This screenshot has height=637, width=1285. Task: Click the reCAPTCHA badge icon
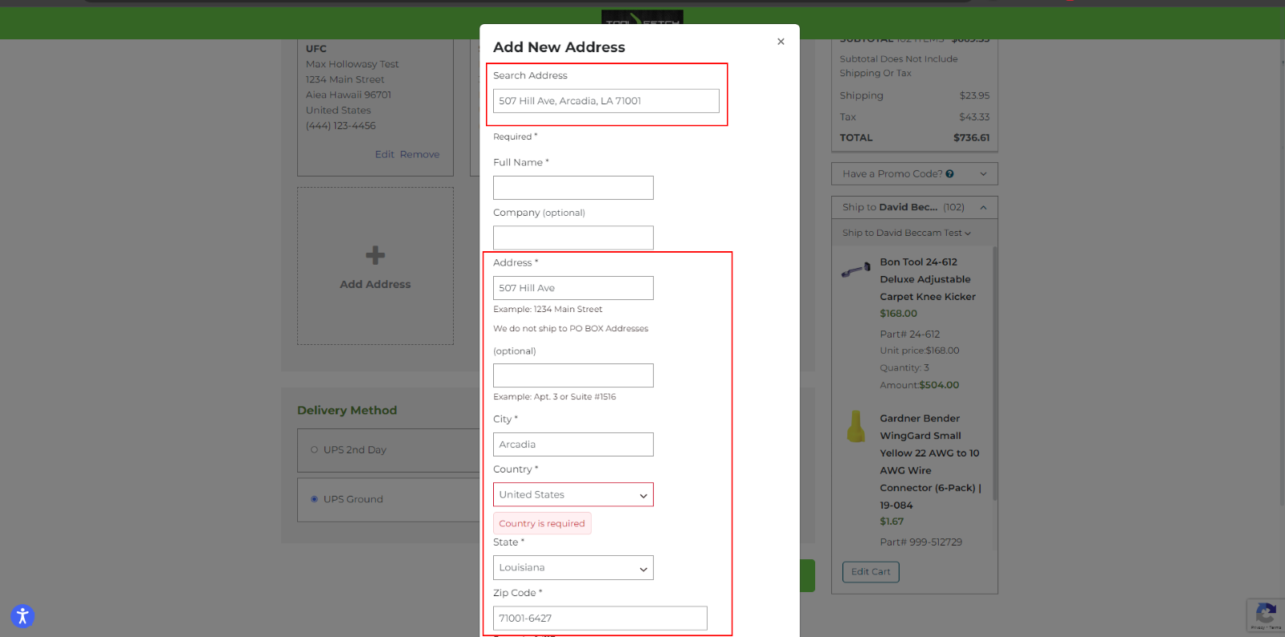(x=1266, y=615)
